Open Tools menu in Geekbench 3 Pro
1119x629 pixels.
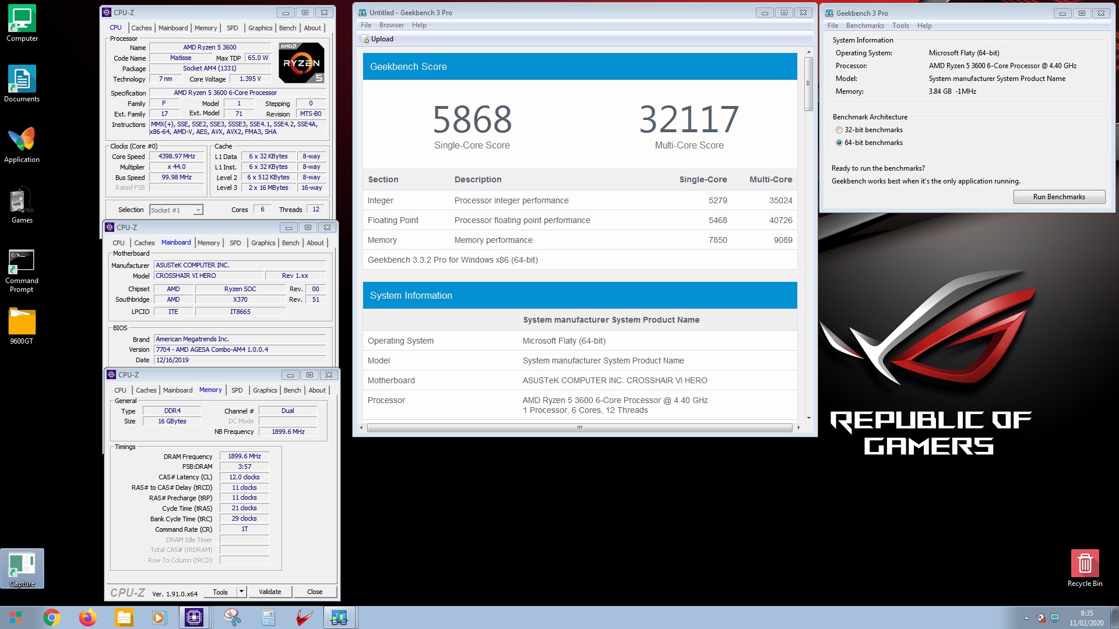click(900, 26)
